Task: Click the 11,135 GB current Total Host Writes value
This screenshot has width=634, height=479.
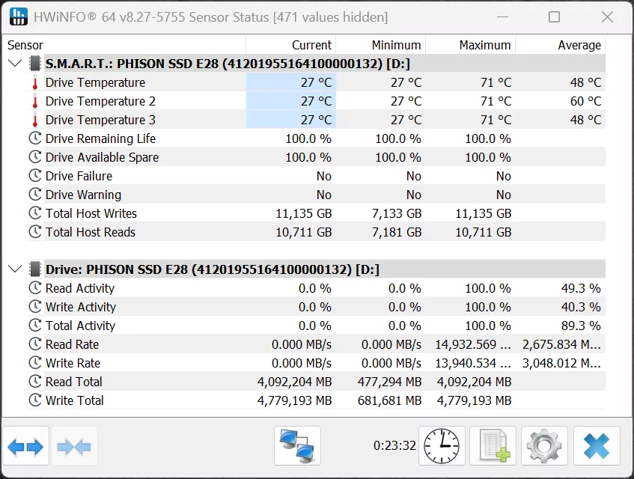Action: (x=304, y=213)
